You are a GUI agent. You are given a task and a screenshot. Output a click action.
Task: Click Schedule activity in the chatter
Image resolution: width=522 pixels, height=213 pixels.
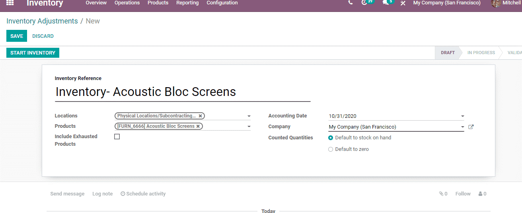(x=143, y=194)
